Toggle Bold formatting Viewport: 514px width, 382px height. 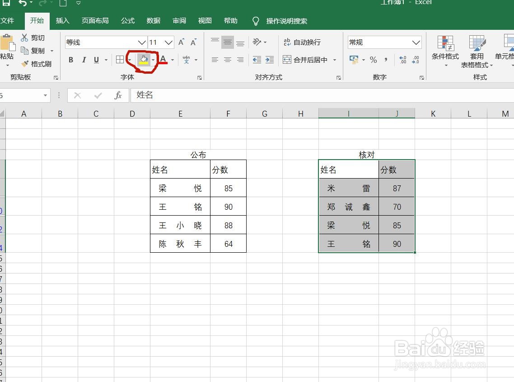71,60
